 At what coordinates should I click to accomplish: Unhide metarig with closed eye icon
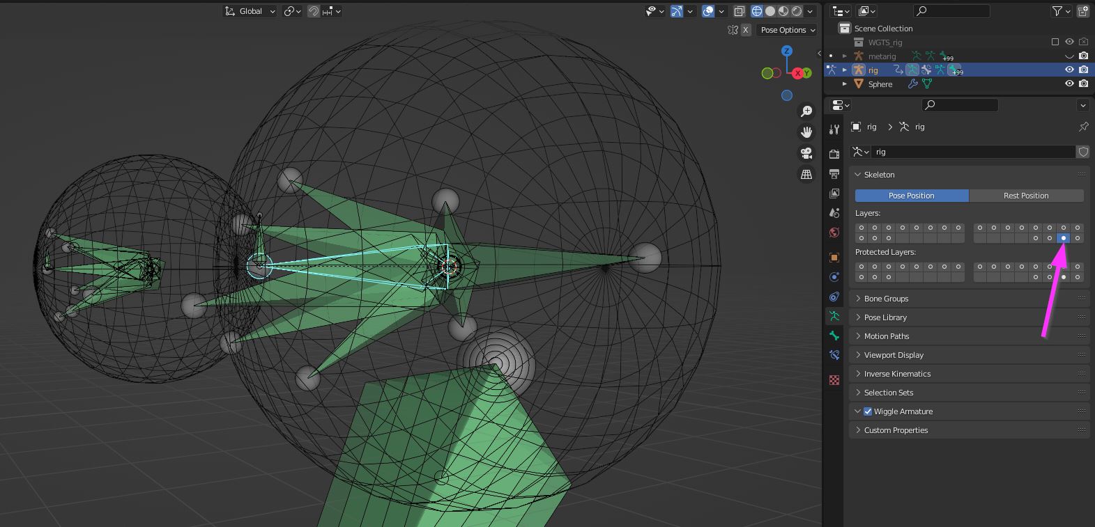click(x=1069, y=56)
